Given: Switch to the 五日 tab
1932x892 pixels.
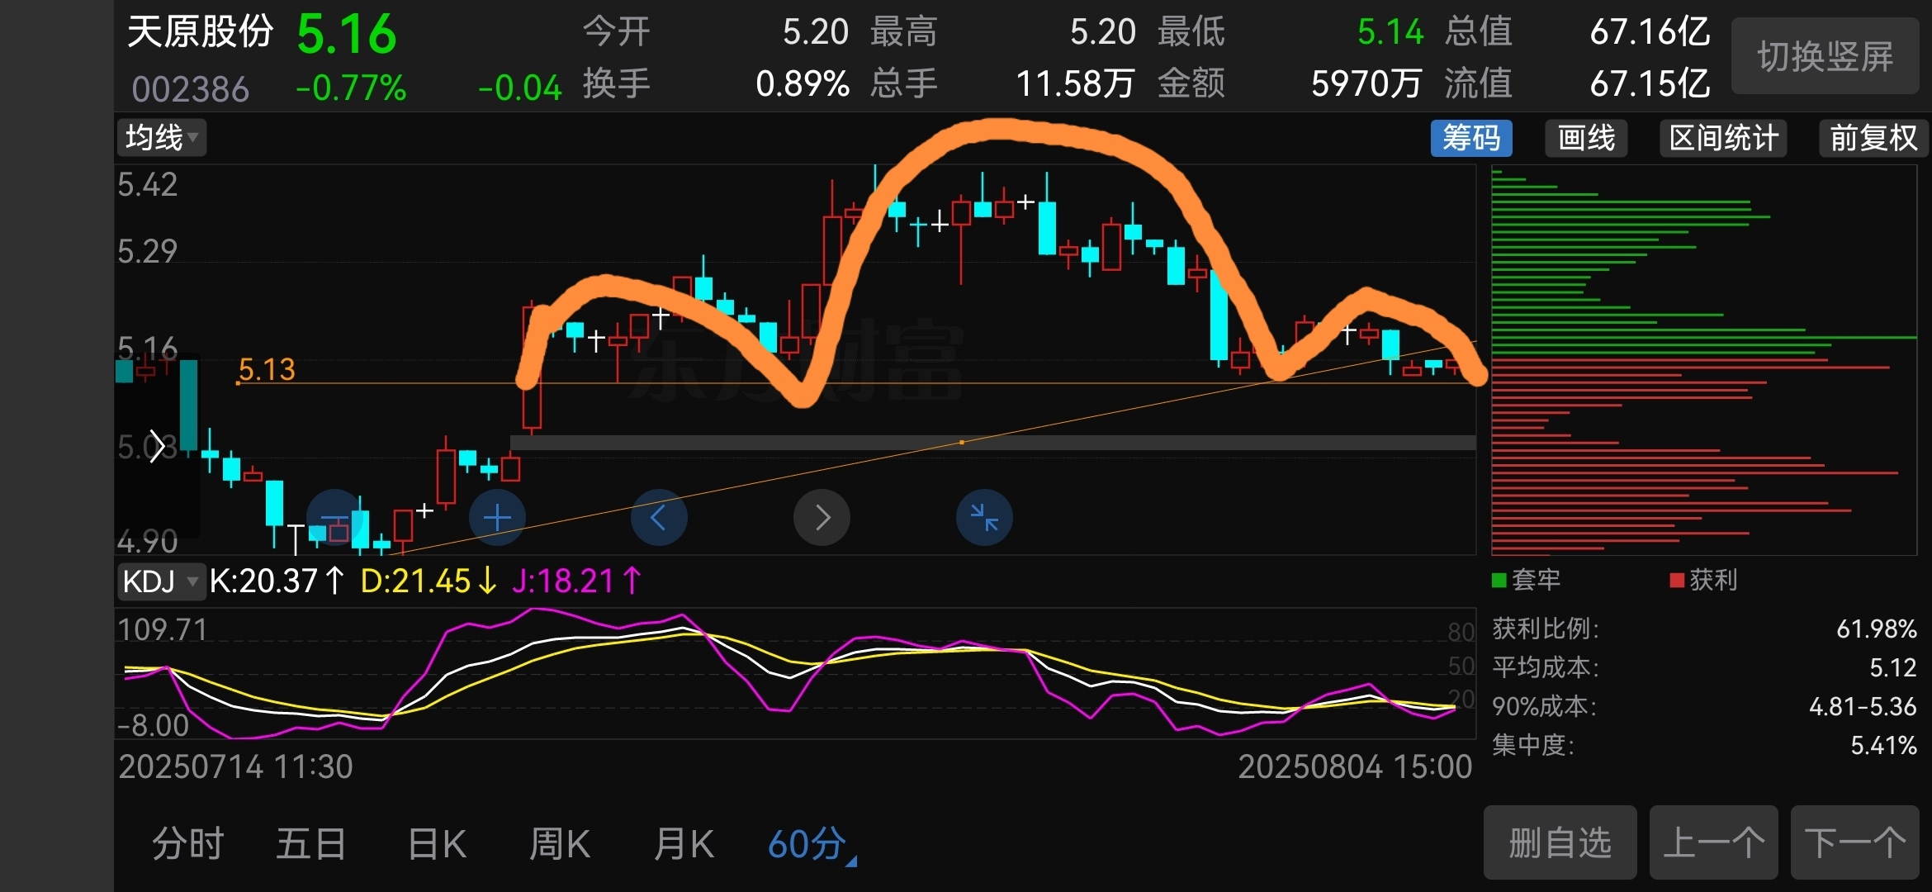Looking at the screenshot, I should pyautogui.click(x=311, y=845).
